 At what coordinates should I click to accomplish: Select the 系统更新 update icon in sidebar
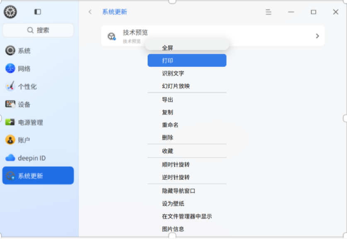tap(10, 176)
